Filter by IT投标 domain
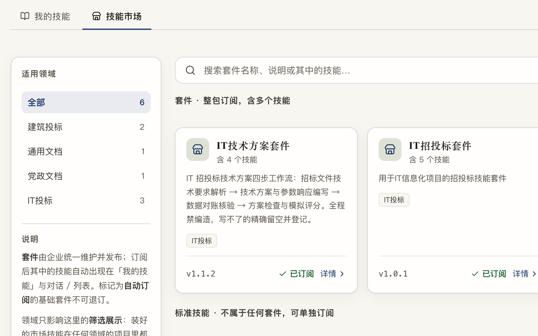This screenshot has width=538, height=336. (86, 201)
